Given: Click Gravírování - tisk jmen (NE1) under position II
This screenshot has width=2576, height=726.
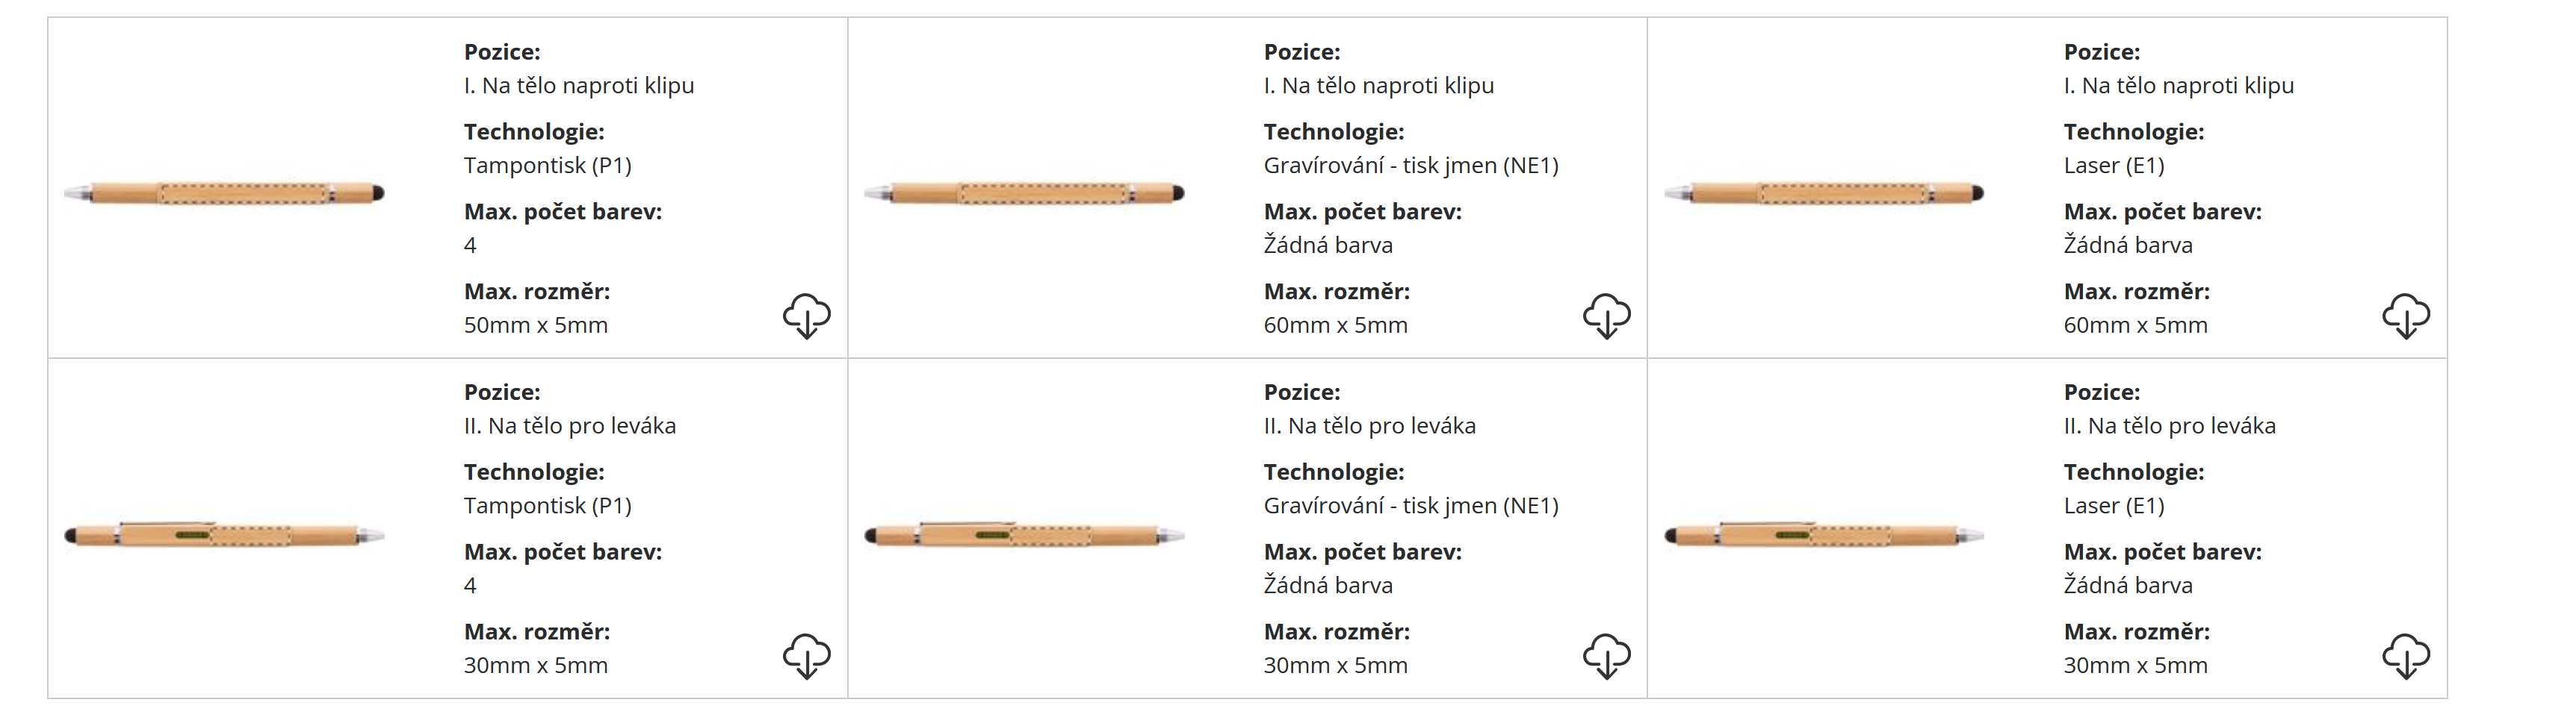Looking at the screenshot, I should [1411, 507].
